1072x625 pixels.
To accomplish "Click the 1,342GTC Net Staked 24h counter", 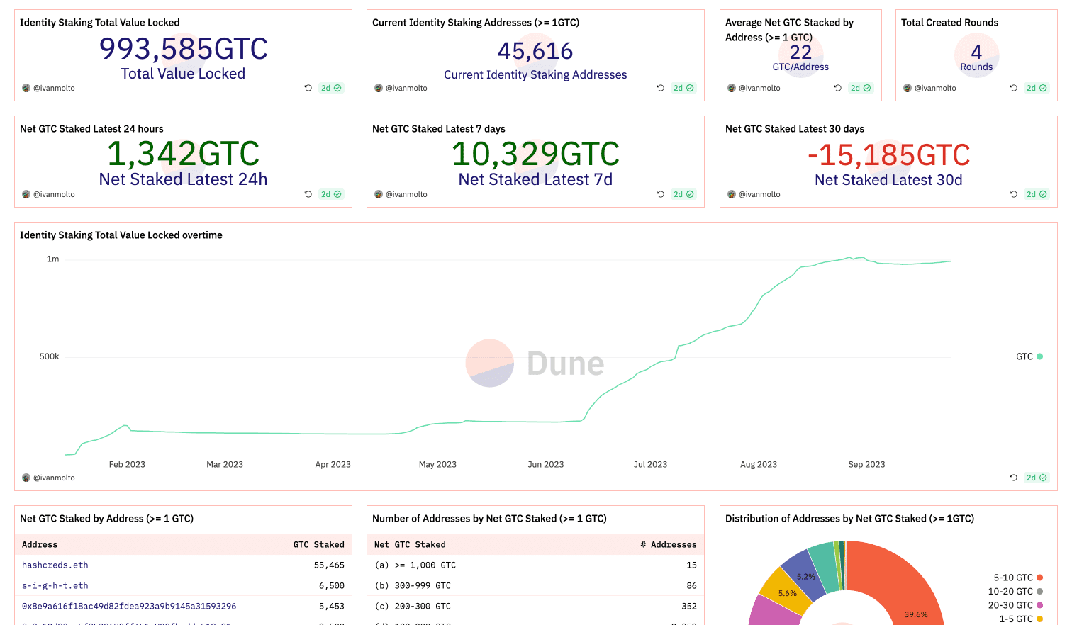I will [183, 154].
